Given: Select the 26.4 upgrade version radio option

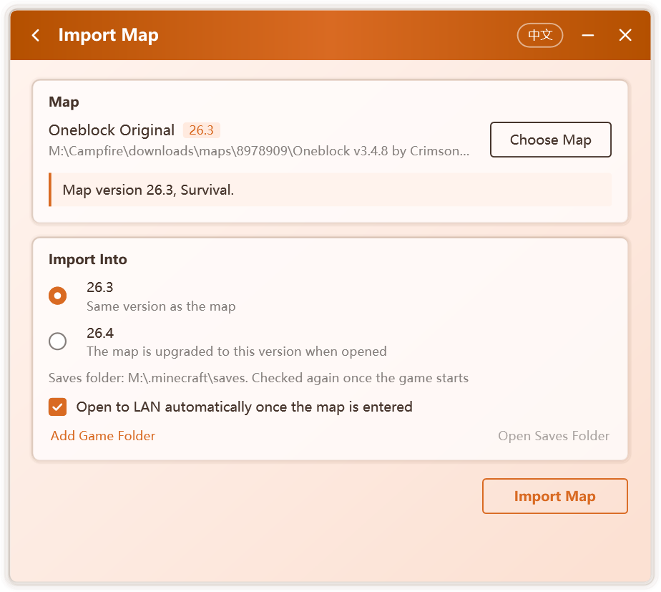Looking at the screenshot, I should (x=58, y=341).
